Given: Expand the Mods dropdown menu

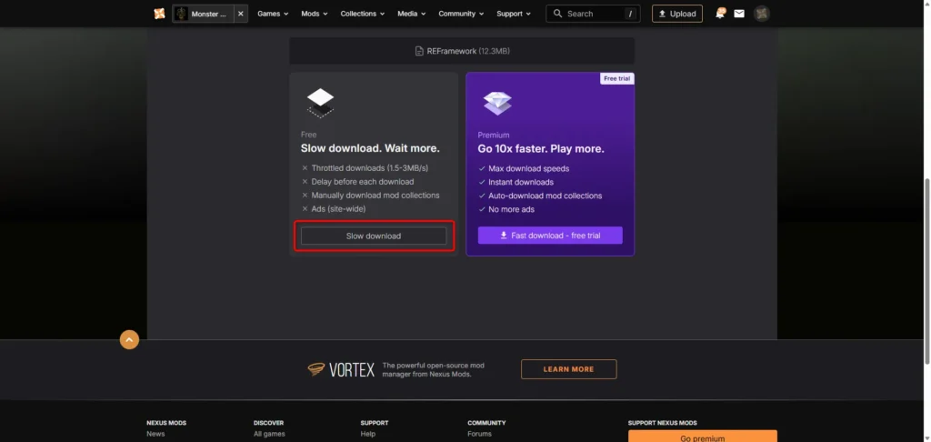Looking at the screenshot, I should (x=315, y=14).
